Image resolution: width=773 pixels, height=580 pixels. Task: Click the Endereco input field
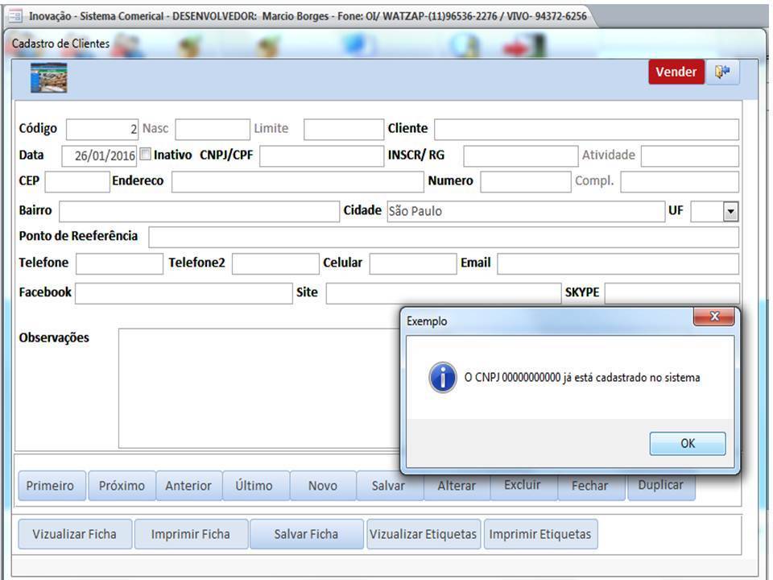[298, 181]
